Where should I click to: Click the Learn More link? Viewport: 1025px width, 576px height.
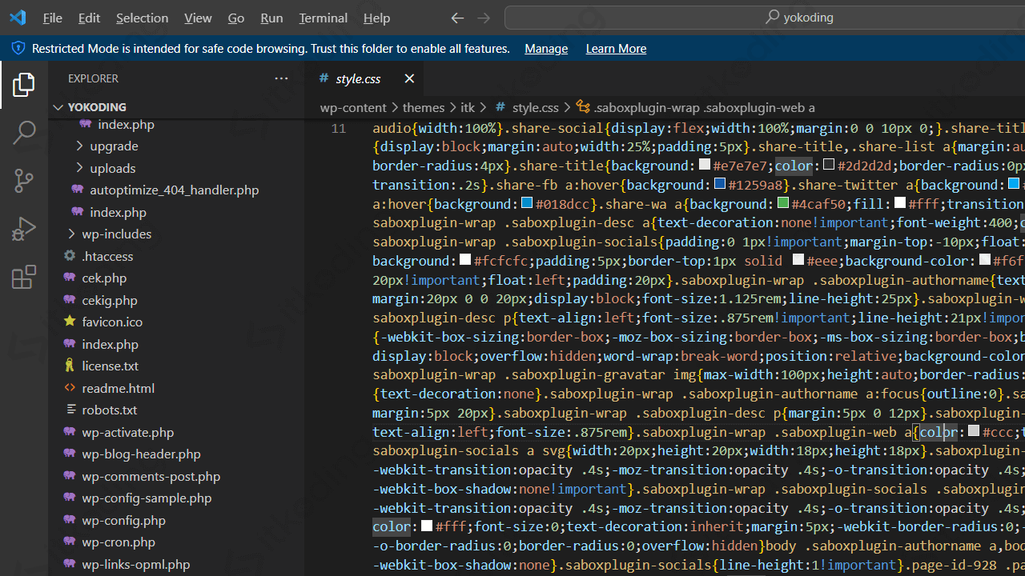click(616, 48)
